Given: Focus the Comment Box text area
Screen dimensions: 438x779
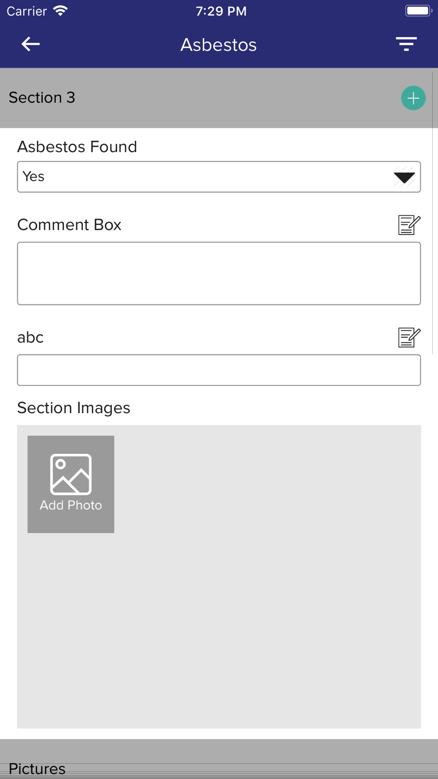Looking at the screenshot, I should point(219,273).
